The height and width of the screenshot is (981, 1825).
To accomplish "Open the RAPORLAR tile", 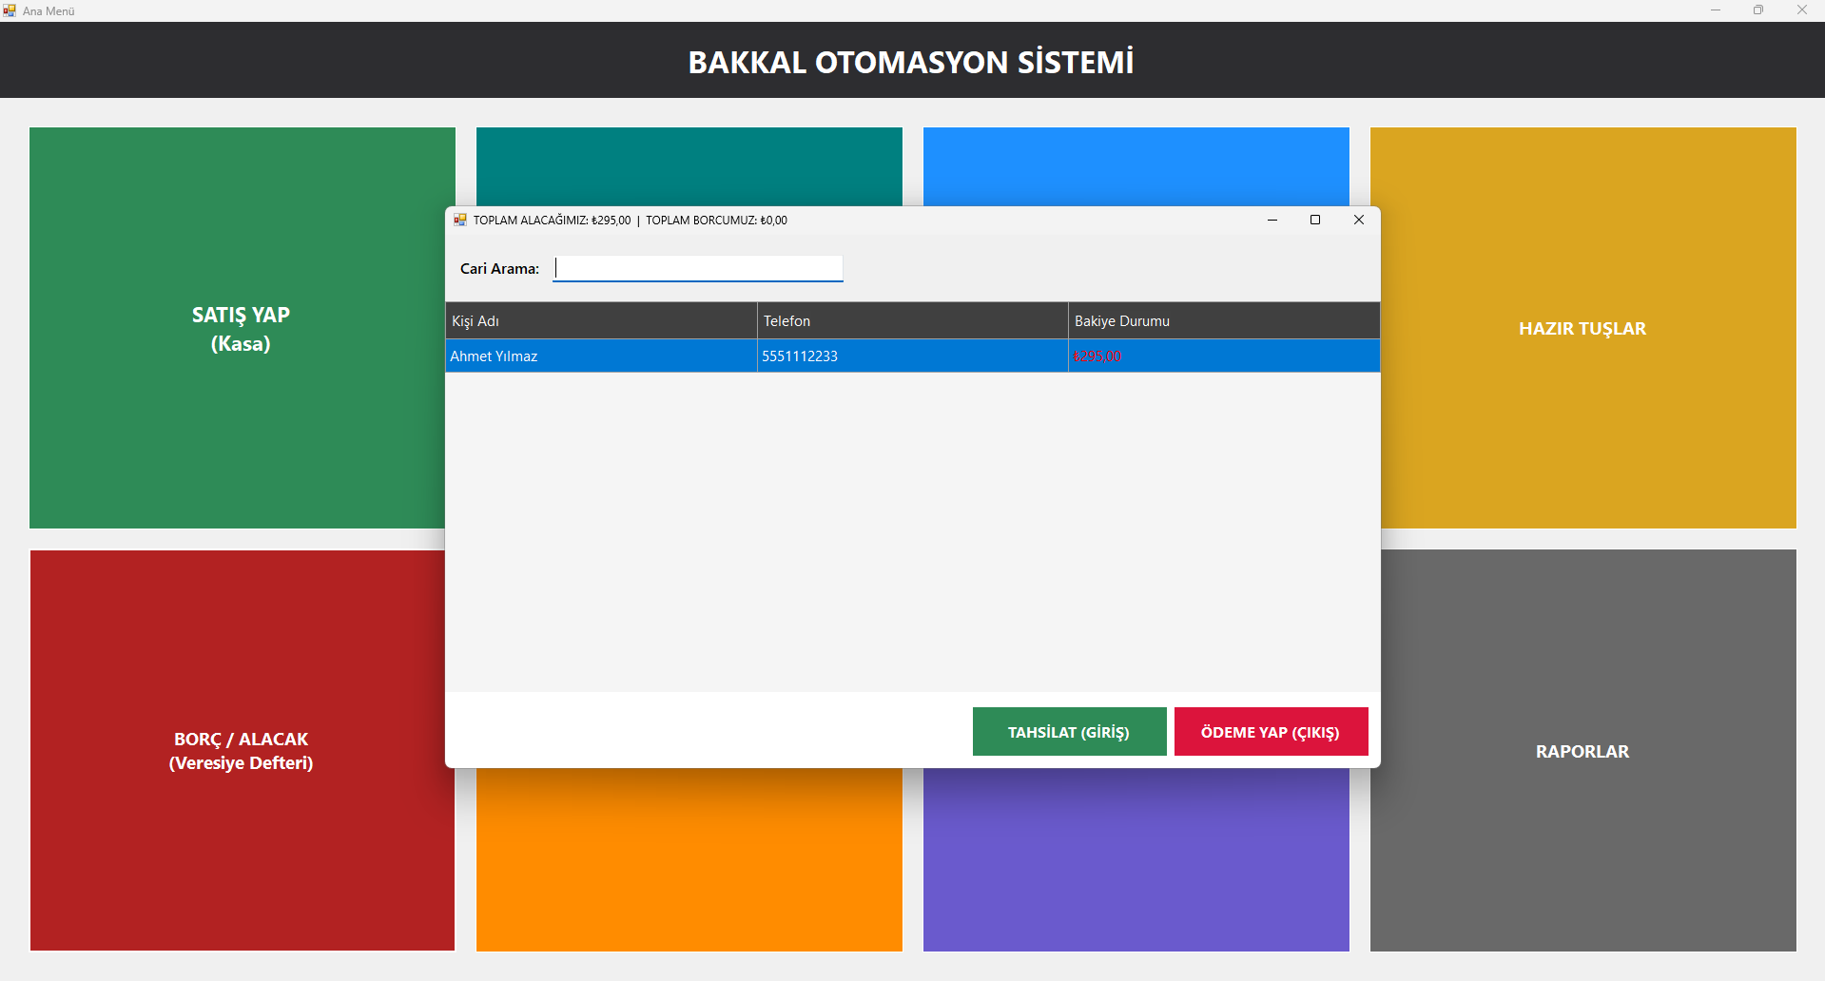I will pos(1582,751).
